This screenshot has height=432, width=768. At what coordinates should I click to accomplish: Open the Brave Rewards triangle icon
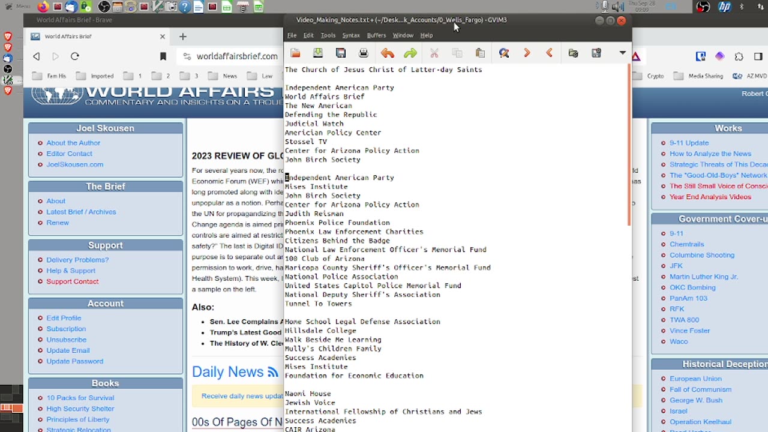(636, 56)
